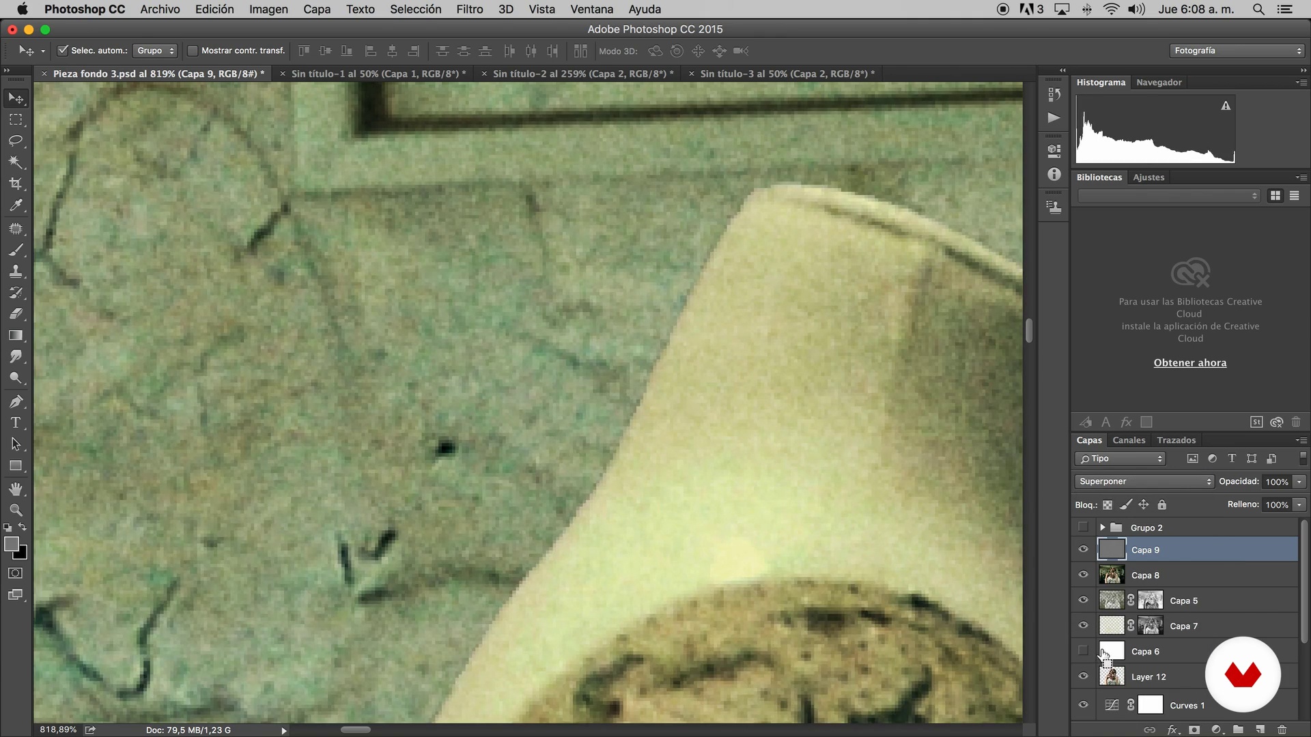The height and width of the screenshot is (737, 1311).
Task: Open the Fotografía workspace dropdown
Action: point(1237,50)
